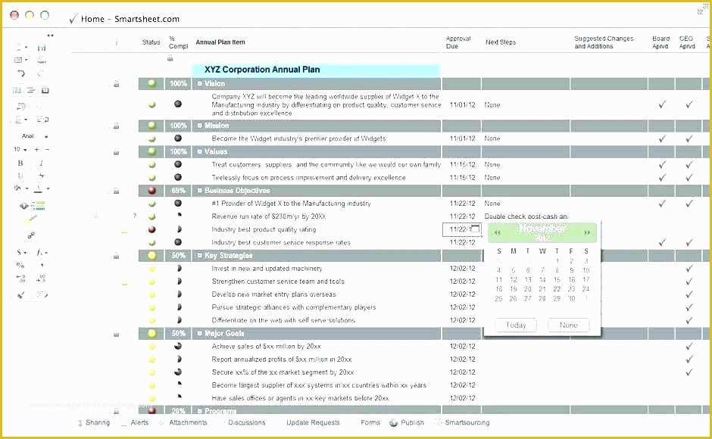Toggle Board Aprvd check on #1 Provider row
This screenshot has width=712, height=439.
(x=662, y=204)
